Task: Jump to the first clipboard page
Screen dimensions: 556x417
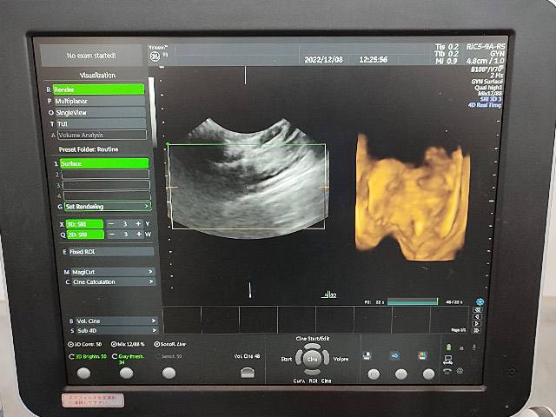Action: 477,309
